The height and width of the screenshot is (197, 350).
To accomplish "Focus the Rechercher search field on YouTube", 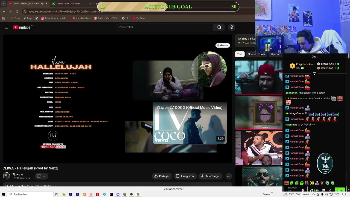I will [165, 27].
